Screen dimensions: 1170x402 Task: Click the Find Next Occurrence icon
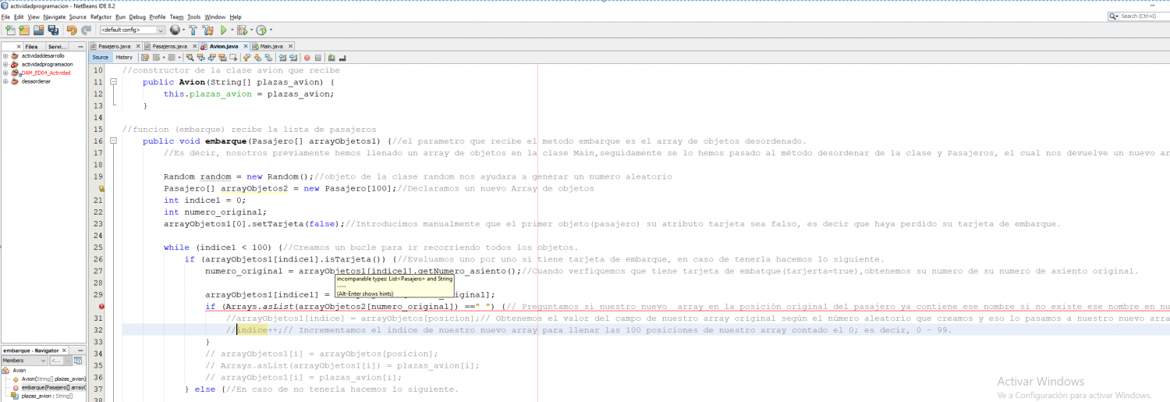[211, 57]
